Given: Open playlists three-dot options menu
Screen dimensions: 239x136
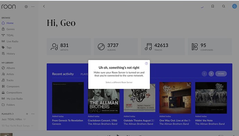Looking at the screenshot, I should click(33, 114).
